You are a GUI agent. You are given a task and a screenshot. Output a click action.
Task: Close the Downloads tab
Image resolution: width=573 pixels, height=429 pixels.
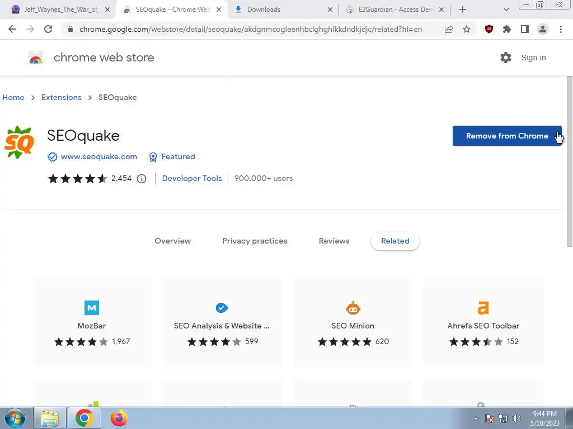pyautogui.click(x=330, y=9)
